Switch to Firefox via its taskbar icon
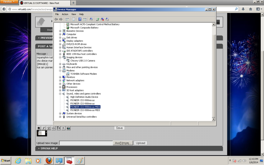Image resolution: width=264 pixels, height=165 pixels. pos(49,161)
